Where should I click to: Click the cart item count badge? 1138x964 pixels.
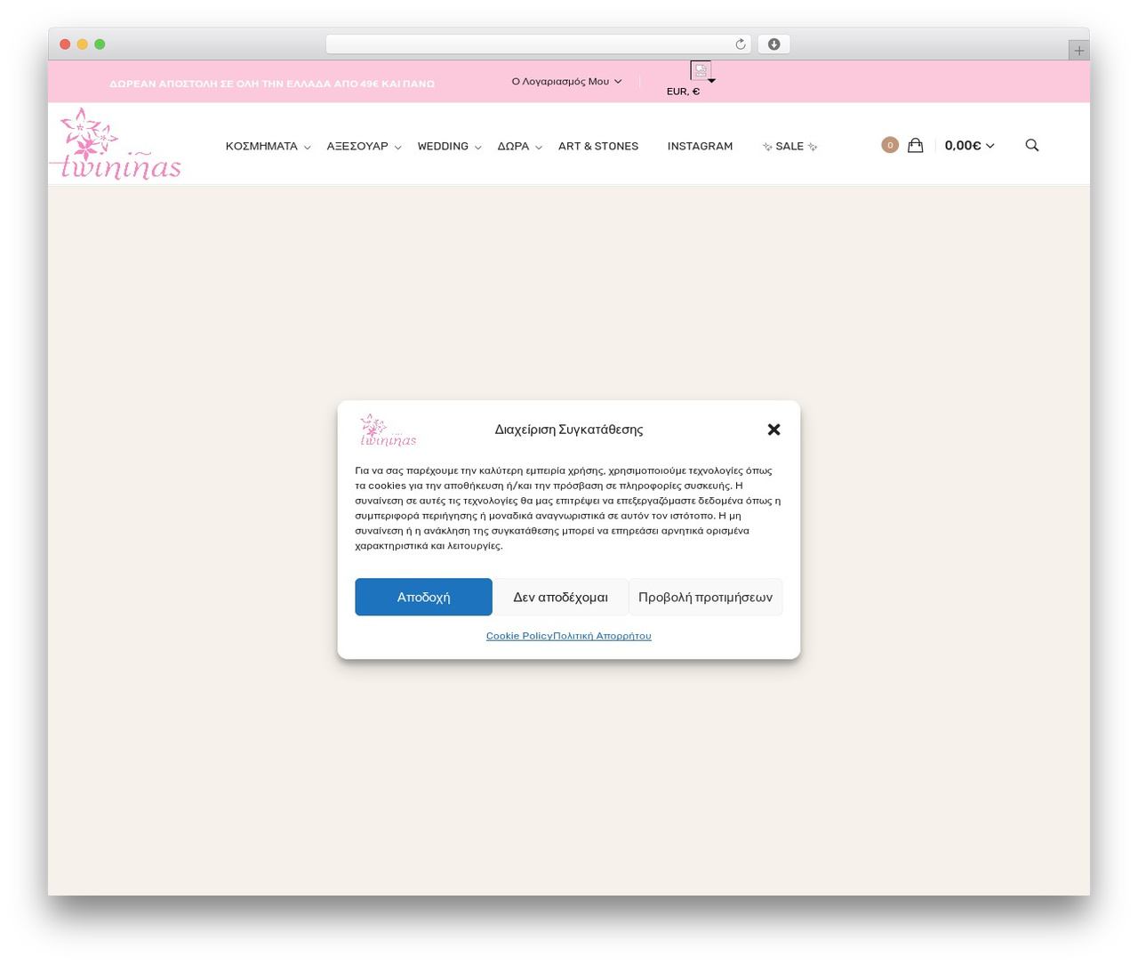click(x=890, y=145)
